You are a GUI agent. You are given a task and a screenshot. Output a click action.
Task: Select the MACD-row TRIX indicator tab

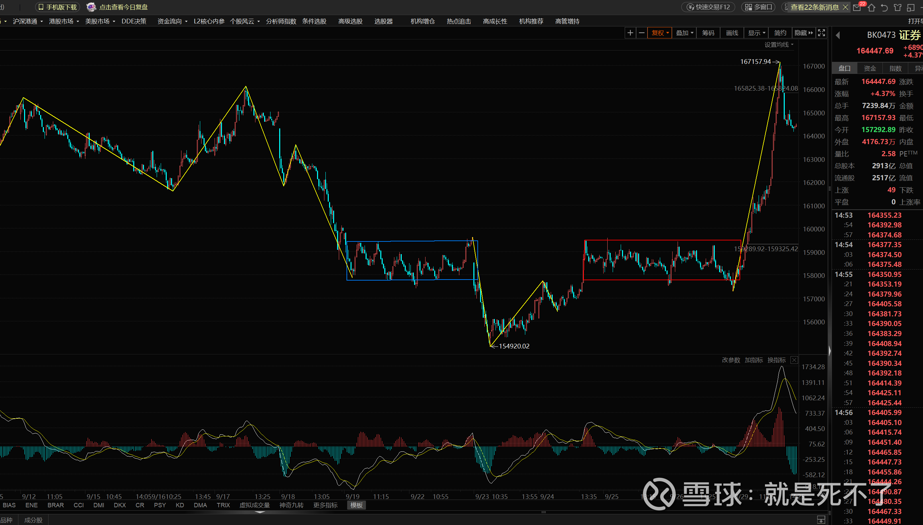pos(223,505)
